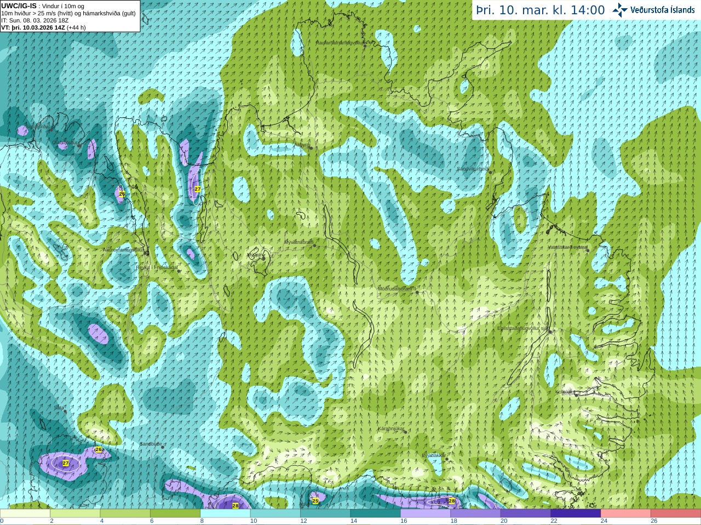701x525 pixels.
Task: Click the Reykir í Fnjóskadal station label
Action: (157, 267)
